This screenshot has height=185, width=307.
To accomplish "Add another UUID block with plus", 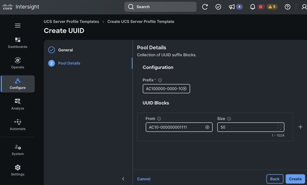I will (x=300, y=127).
